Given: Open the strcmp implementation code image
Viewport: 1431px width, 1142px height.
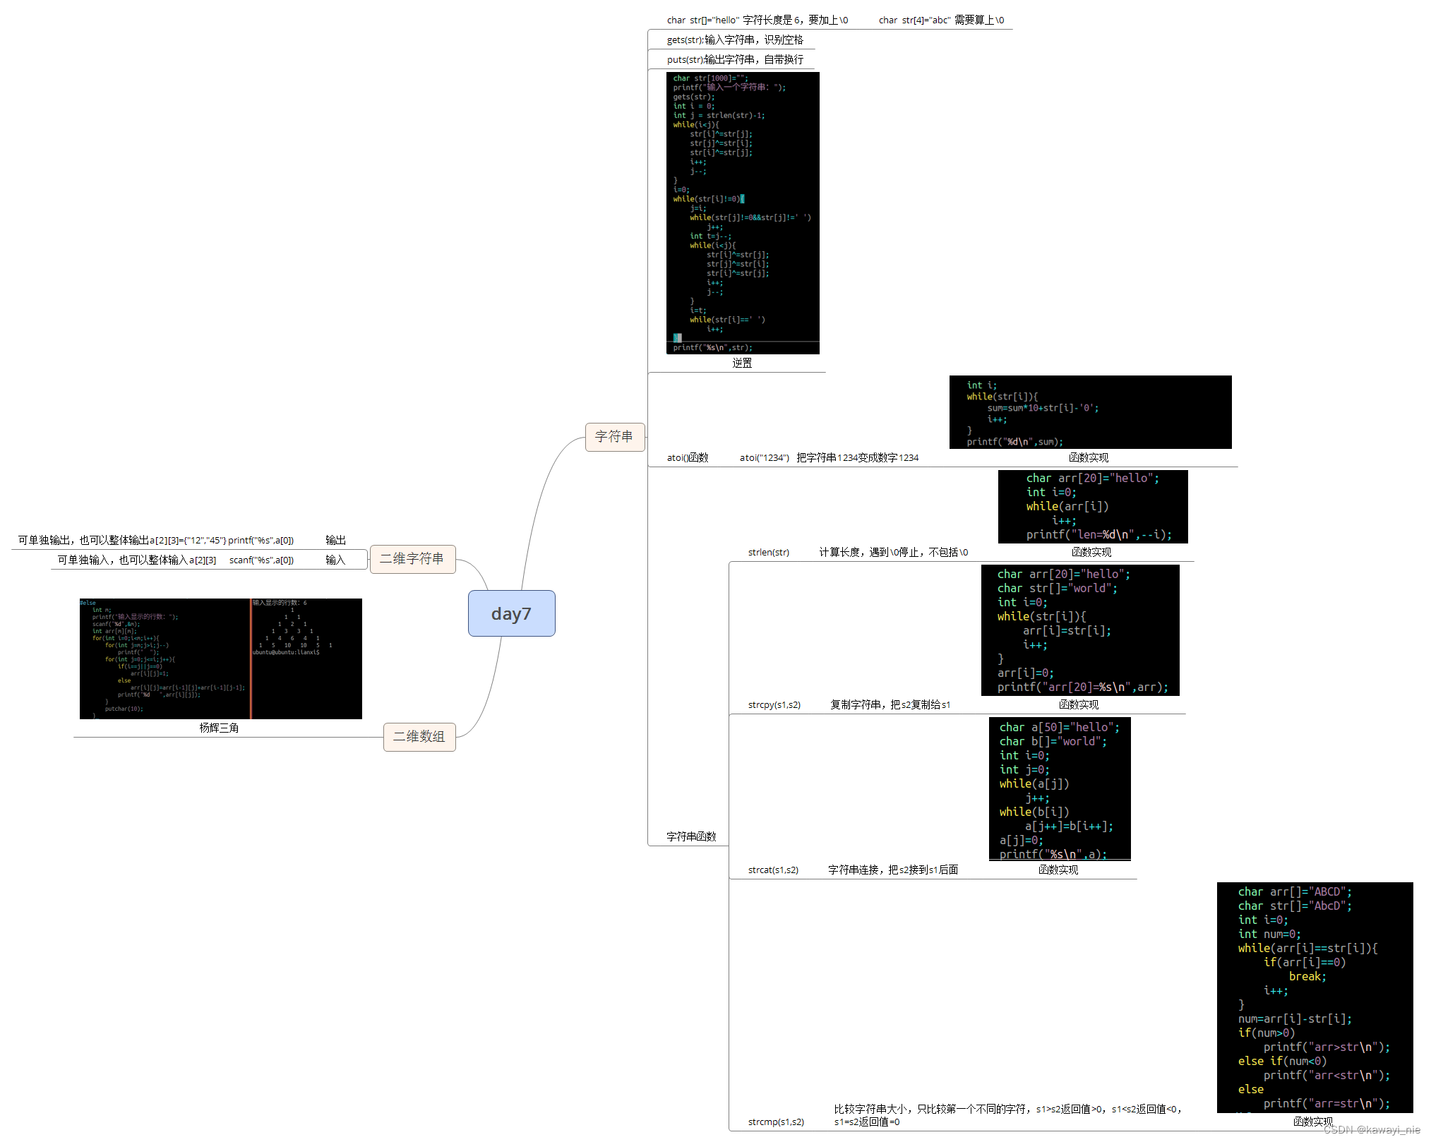Looking at the screenshot, I should (1315, 997).
